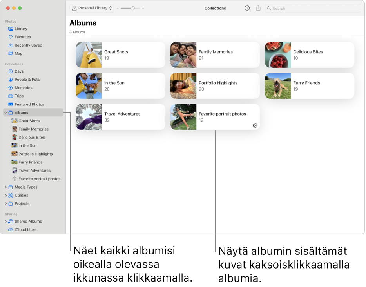
Task: Collapse the Albums section chevron
Action: coord(5,113)
